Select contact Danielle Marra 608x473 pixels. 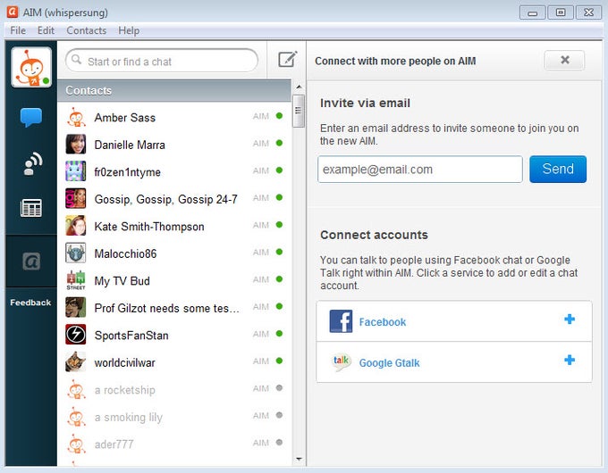(x=174, y=145)
